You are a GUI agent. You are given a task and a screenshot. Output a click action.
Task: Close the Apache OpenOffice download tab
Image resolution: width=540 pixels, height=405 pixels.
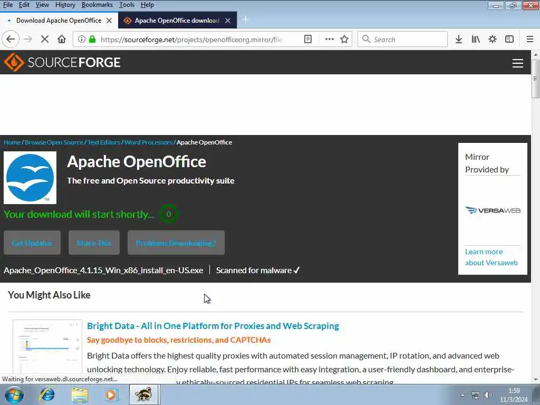click(228, 21)
